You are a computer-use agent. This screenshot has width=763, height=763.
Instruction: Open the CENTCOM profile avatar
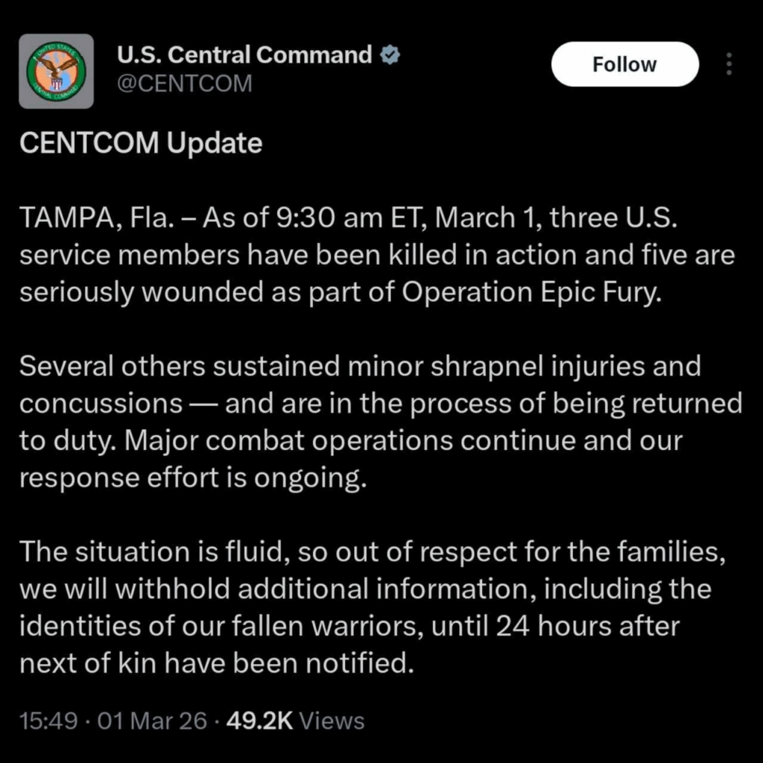coord(56,72)
